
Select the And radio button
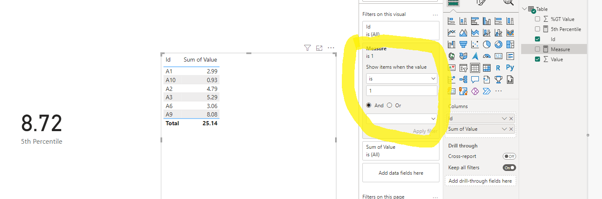(369, 106)
